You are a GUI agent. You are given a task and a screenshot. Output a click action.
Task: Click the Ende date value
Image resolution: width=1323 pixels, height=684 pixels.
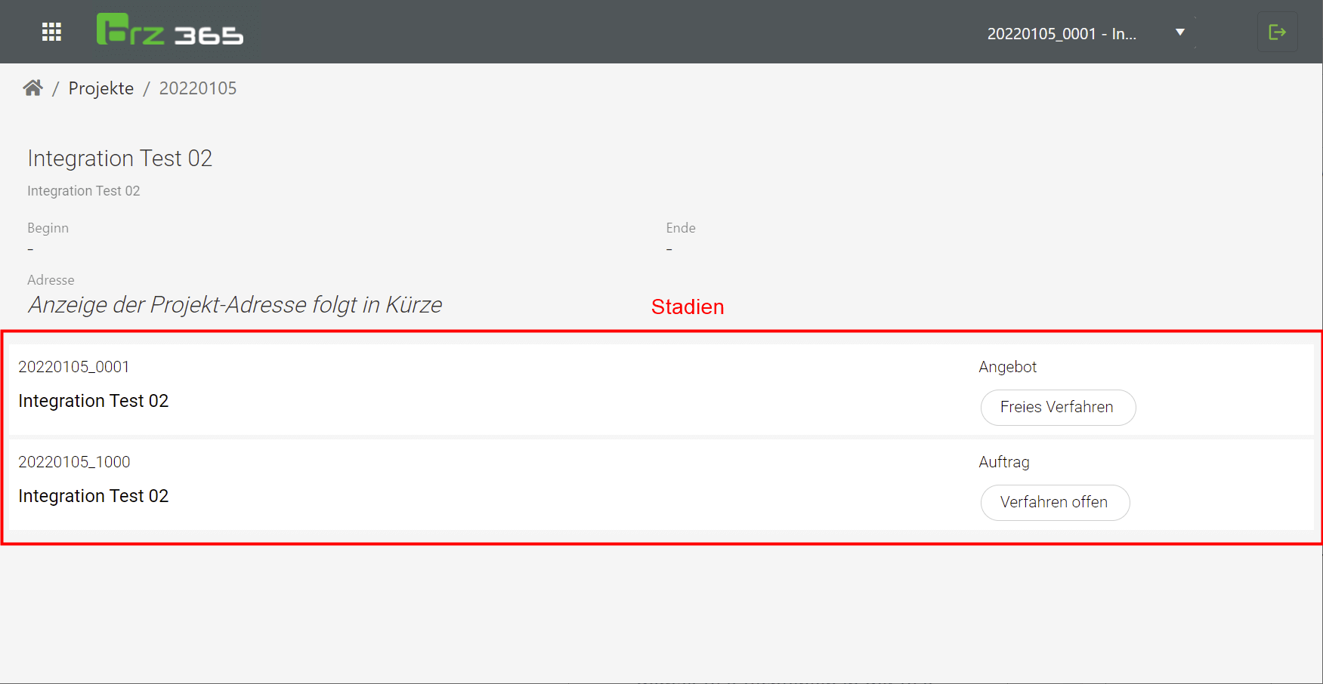pyautogui.click(x=669, y=249)
